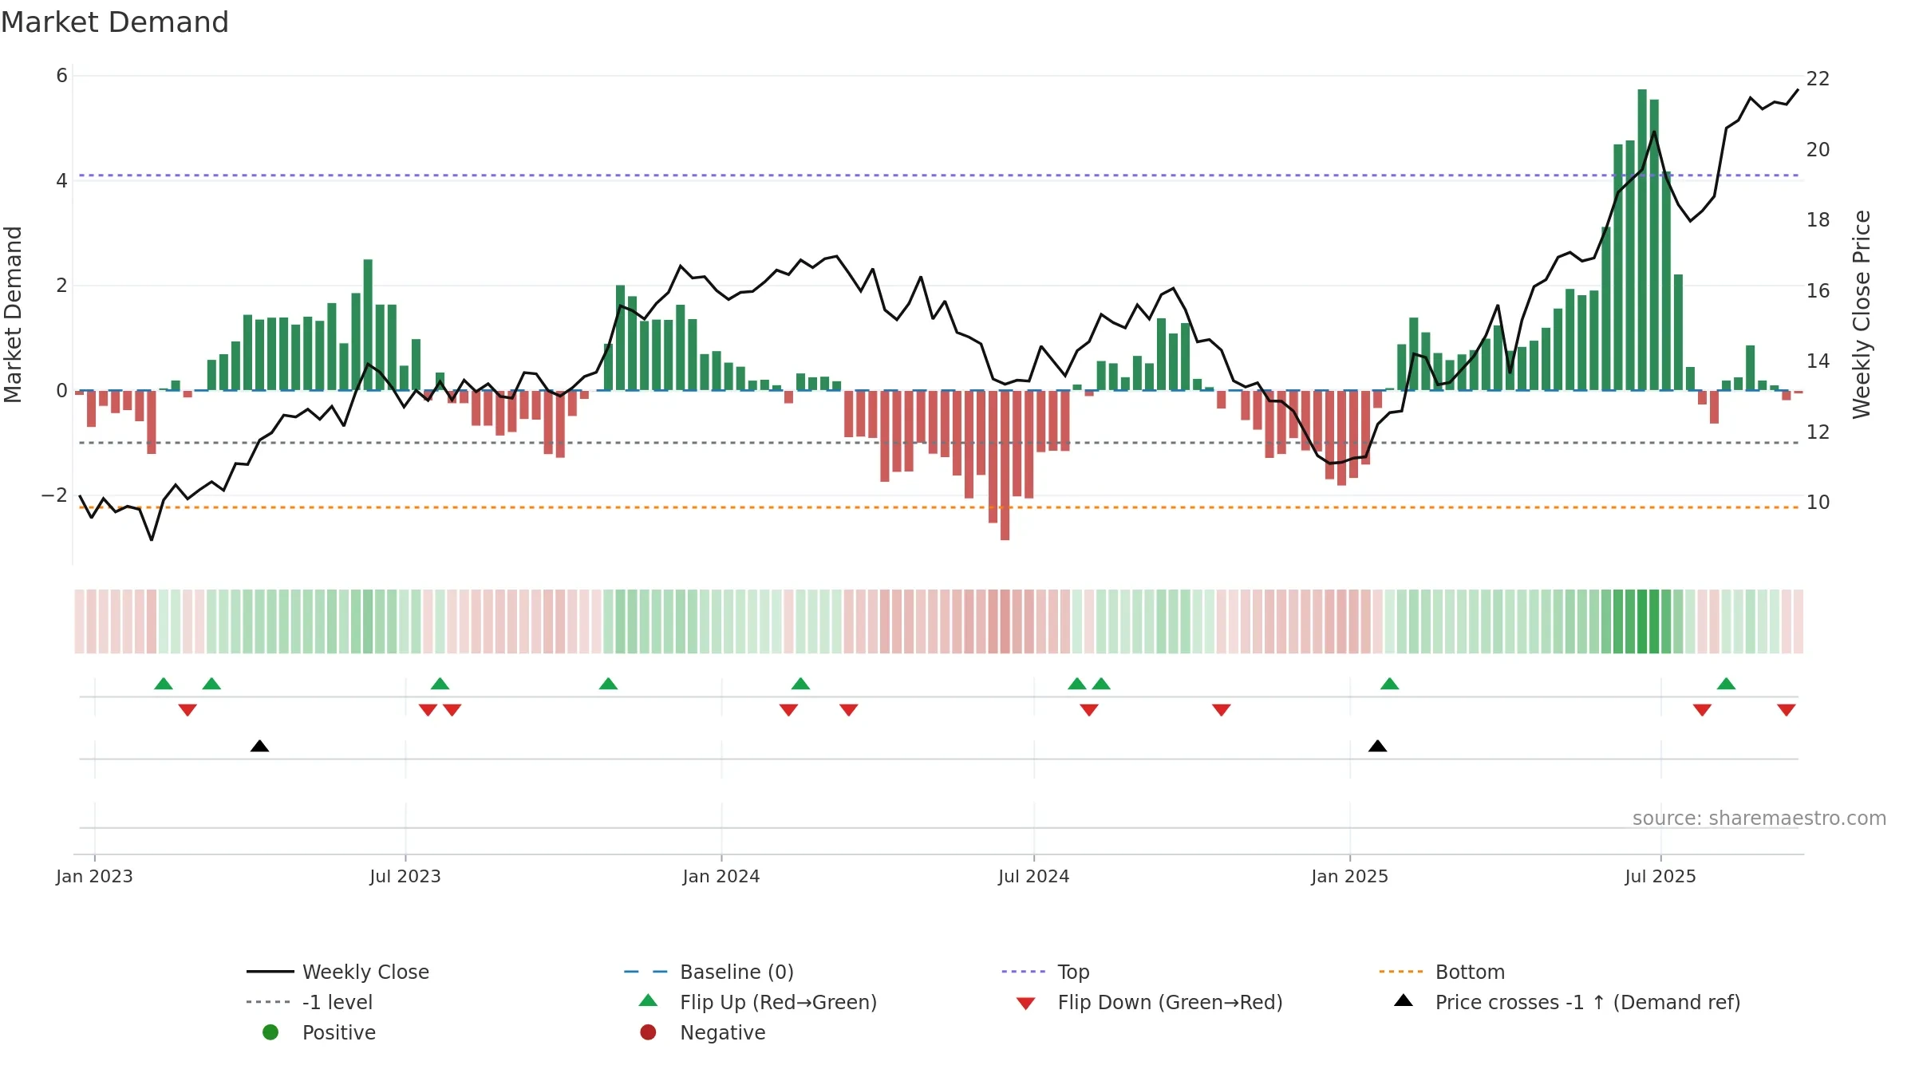Screen dimensions: 1915x1077
Task: Click the Jul 2023 x-axis label
Action: 405,876
